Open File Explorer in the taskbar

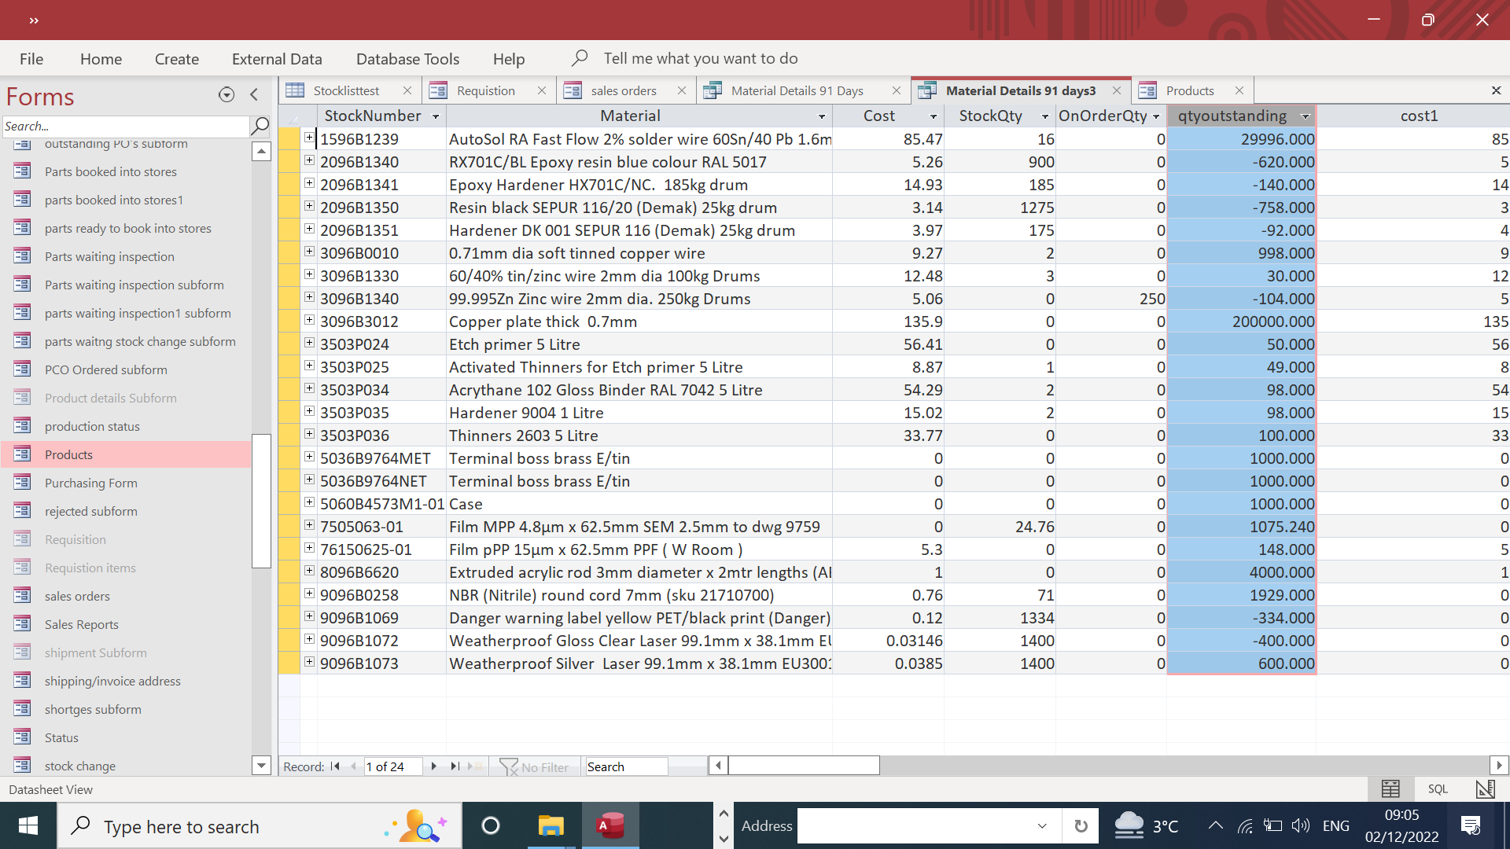(x=551, y=826)
